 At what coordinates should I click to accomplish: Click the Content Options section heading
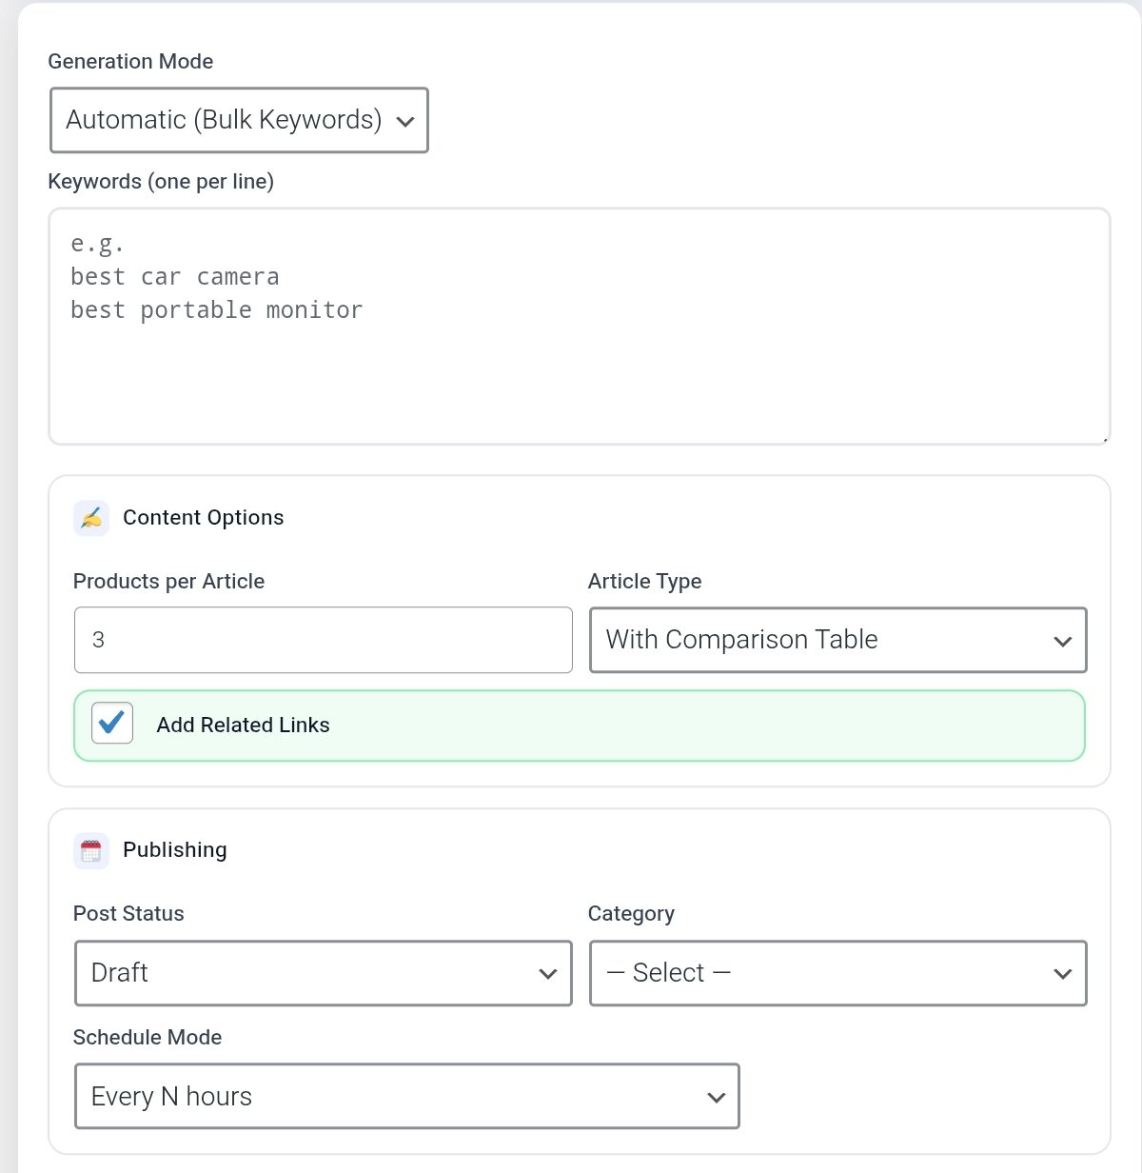click(203, 518)
